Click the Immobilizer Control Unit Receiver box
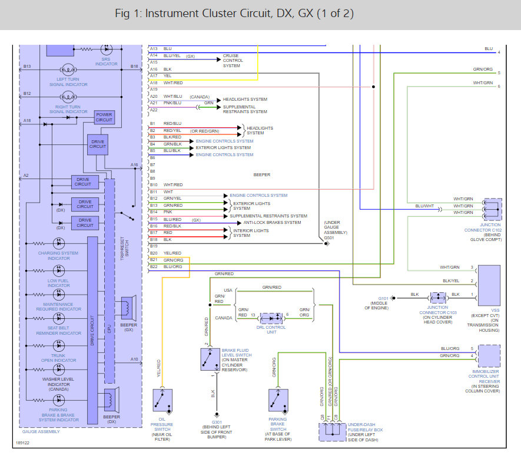This screenshot has height=462, width=521. coord(489,356)
